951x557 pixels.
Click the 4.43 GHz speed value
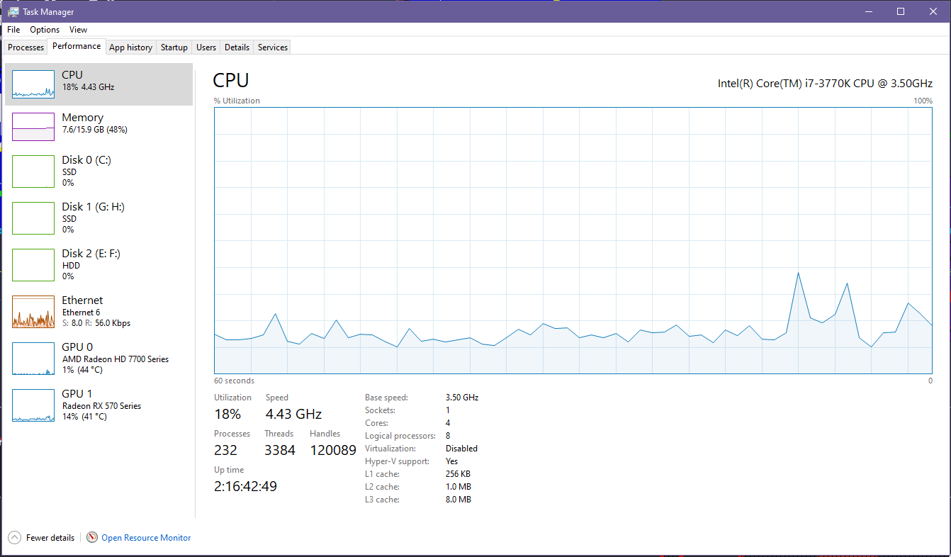point(293,414)
